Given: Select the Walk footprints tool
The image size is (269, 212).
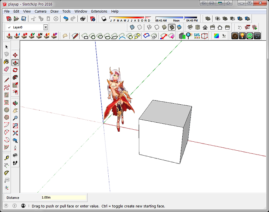Looking at the screenshot, I should [x=15, y=163].
